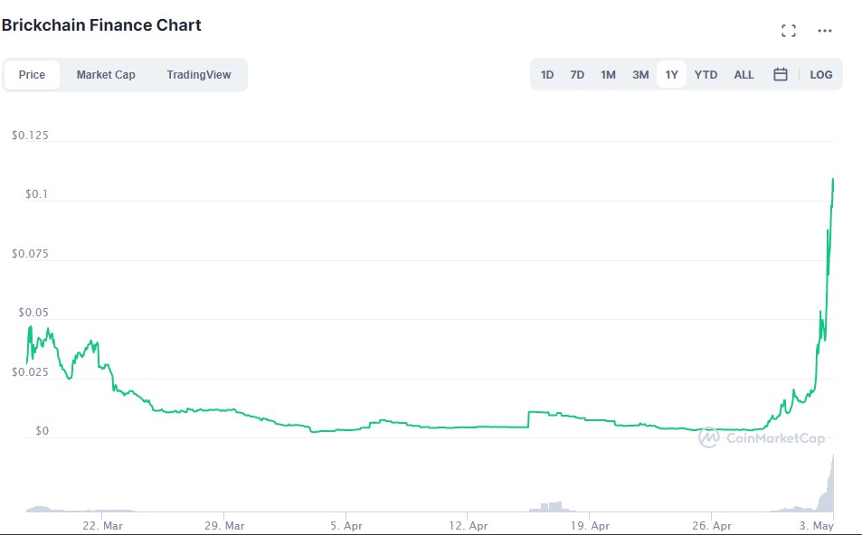The width and height of the screenshot is (862, 535).
Task: Switch chart to YTD range
Action: 706,75
